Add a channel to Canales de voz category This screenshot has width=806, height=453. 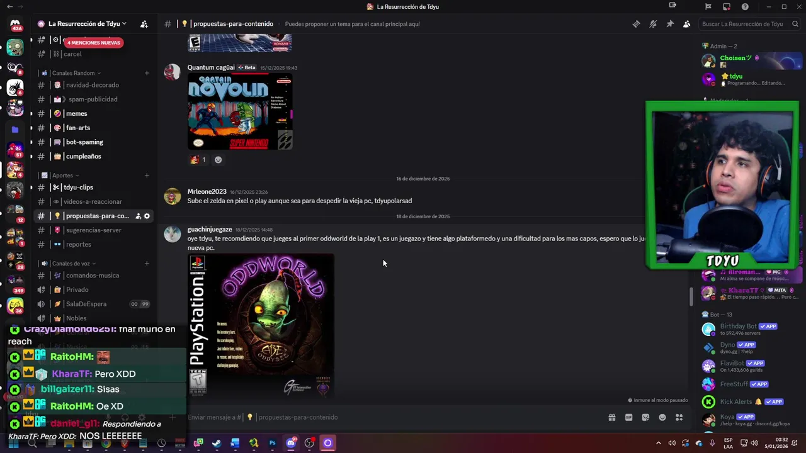pyautogui.click(x=147, y=264)
